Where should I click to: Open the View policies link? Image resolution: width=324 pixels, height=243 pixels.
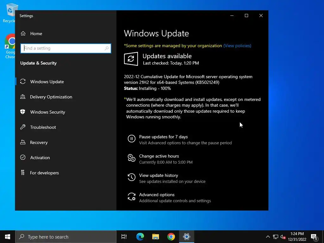[x=237, y=46]
